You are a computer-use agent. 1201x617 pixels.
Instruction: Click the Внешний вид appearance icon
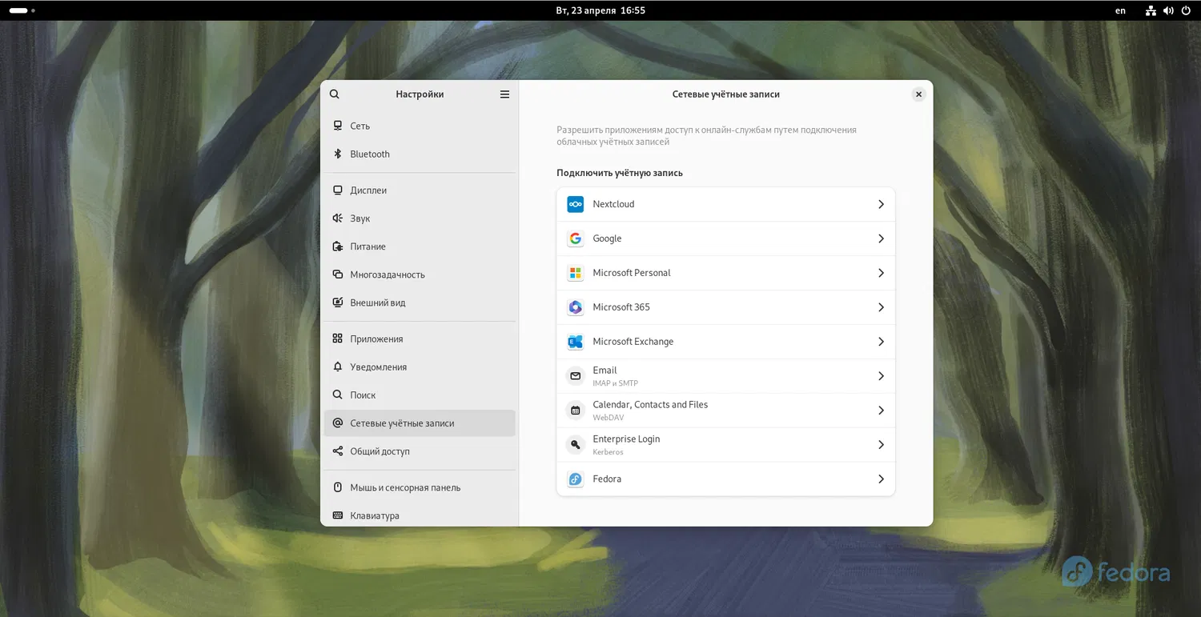[x=338, y=302]
